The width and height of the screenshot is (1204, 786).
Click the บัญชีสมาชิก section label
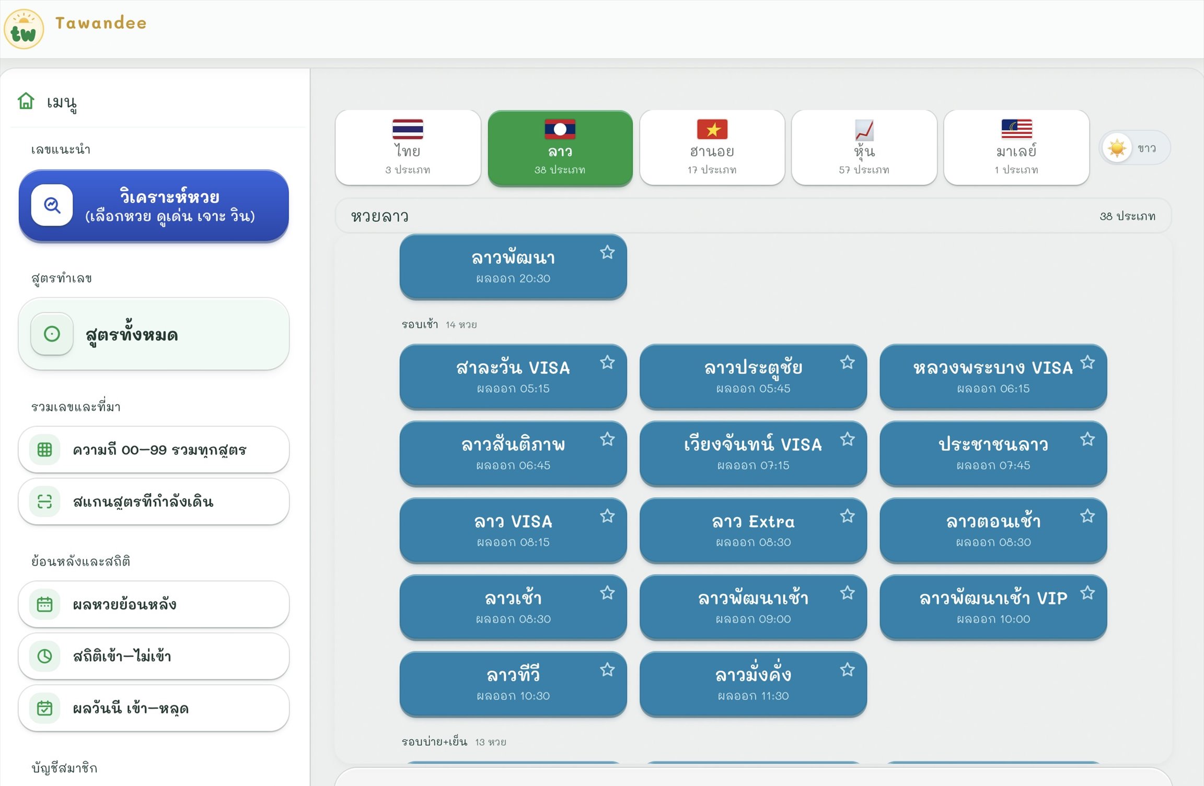(x=64, y=768)
